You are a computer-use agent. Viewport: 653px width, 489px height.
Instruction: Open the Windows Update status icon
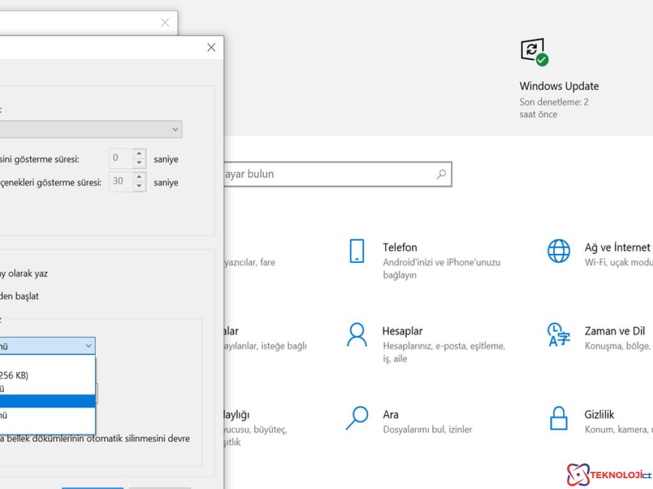pos(534,52)
